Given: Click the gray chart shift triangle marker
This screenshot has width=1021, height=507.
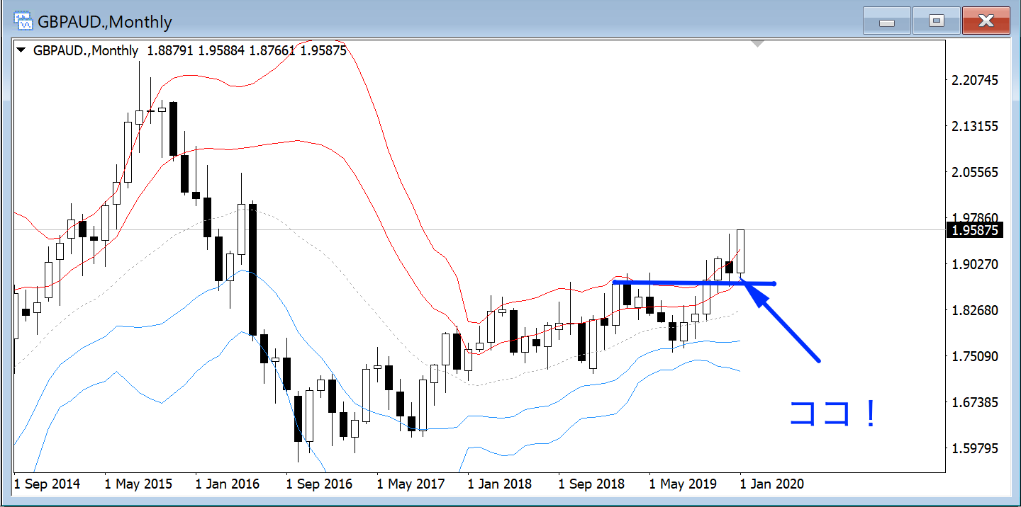Looking at the screenshot, I should [757, 44].
